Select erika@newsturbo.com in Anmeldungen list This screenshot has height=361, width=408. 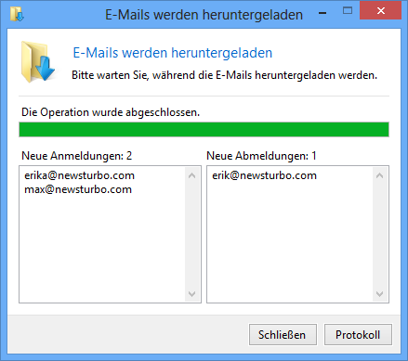click(x=79, y=175)
